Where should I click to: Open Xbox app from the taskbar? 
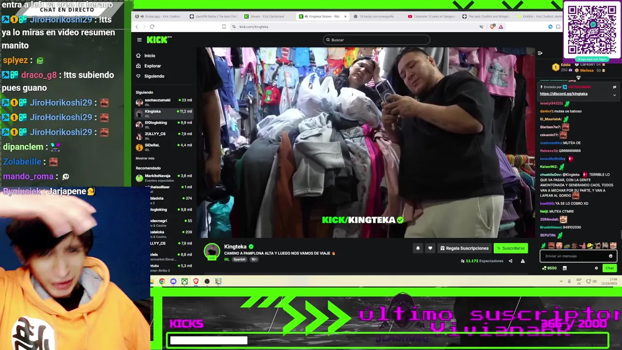[185, 281]
